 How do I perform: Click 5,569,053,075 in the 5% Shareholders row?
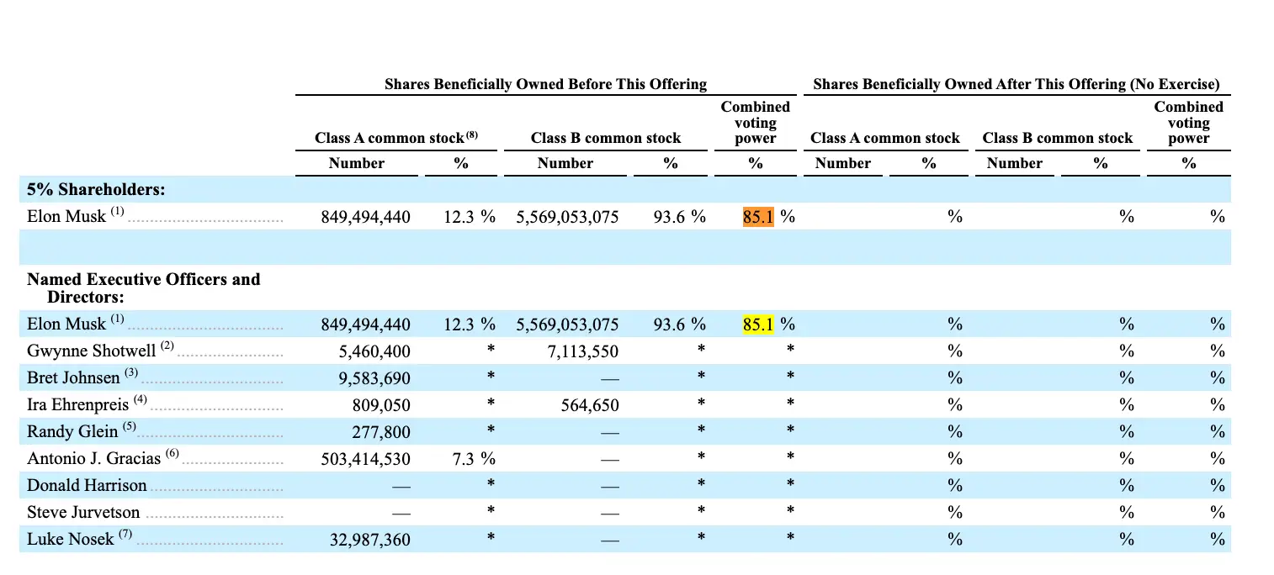coord(568,218)
